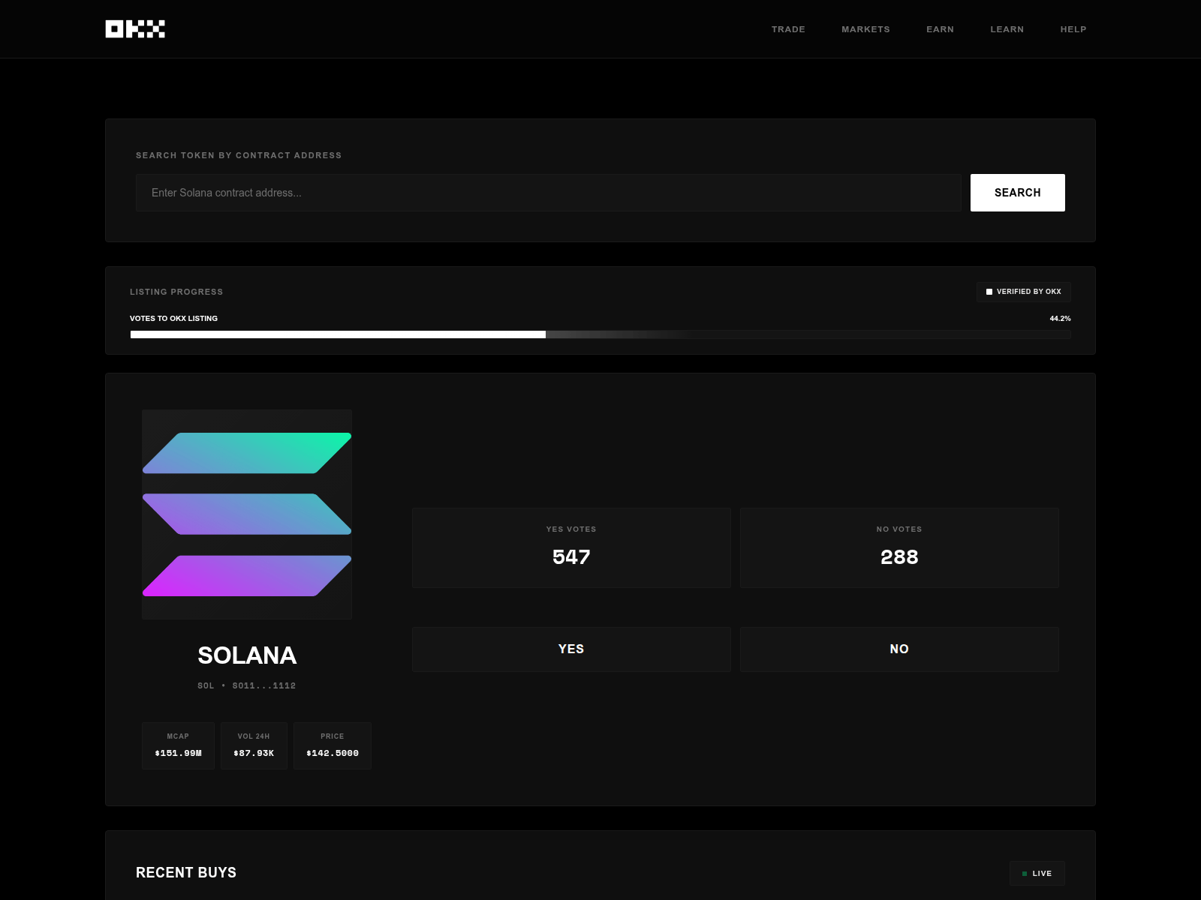The height and width of the screenshot is (900, 1201).
Task: Click the Solana contract address search field
Action: [x=548, y=193]
